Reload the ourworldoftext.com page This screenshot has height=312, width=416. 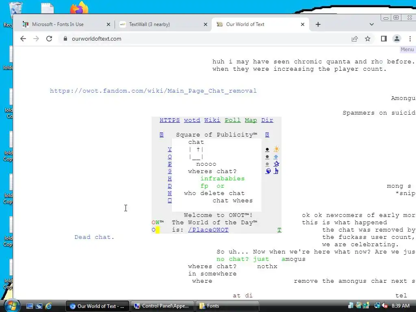pyautogui.click(x=49, y=39)
